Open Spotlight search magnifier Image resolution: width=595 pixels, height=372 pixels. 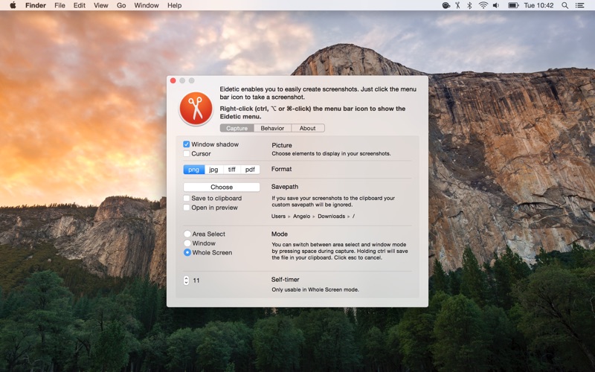pos(565,5)
